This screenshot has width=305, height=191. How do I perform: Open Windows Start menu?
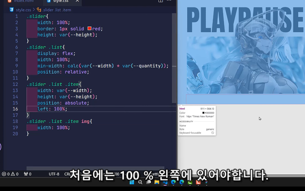[132, 182]
